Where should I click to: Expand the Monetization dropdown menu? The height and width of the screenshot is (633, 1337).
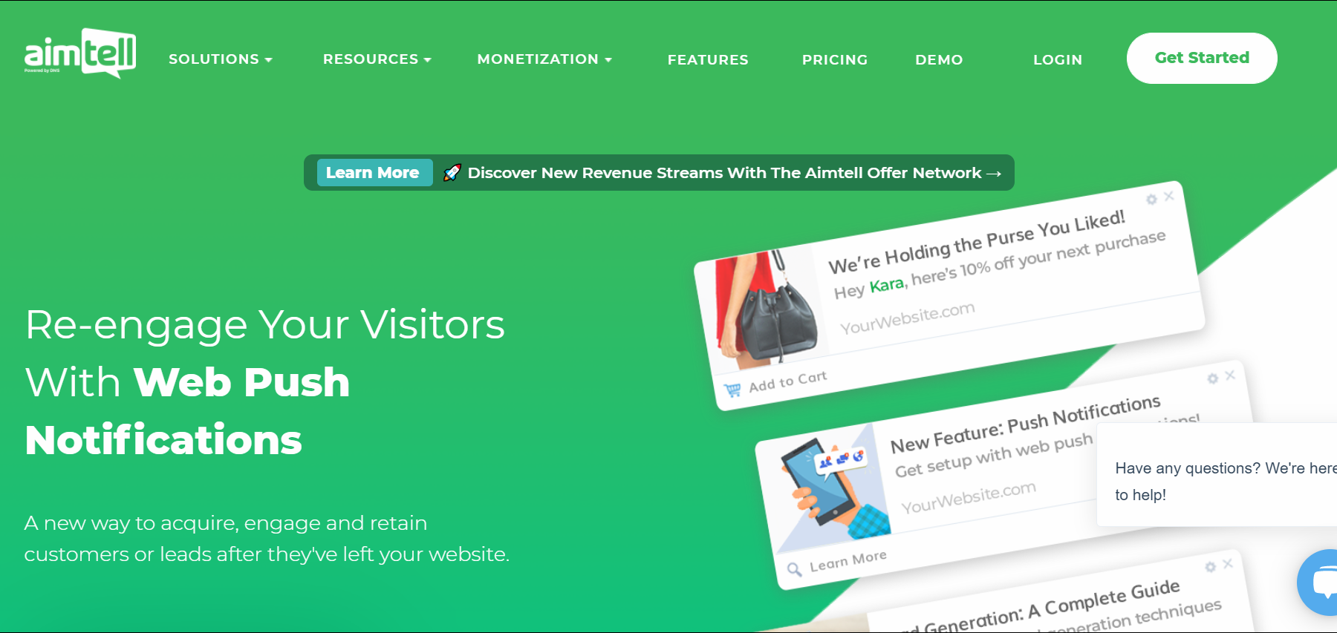coord(544,59)
